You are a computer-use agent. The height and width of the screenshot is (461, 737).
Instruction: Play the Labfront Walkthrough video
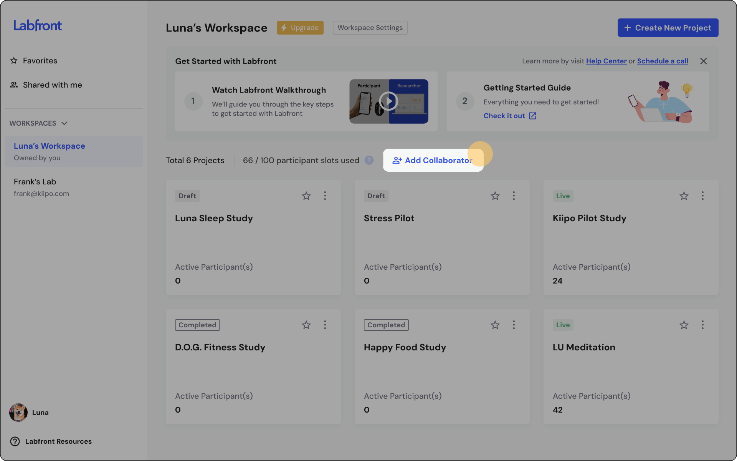point(388,101)
